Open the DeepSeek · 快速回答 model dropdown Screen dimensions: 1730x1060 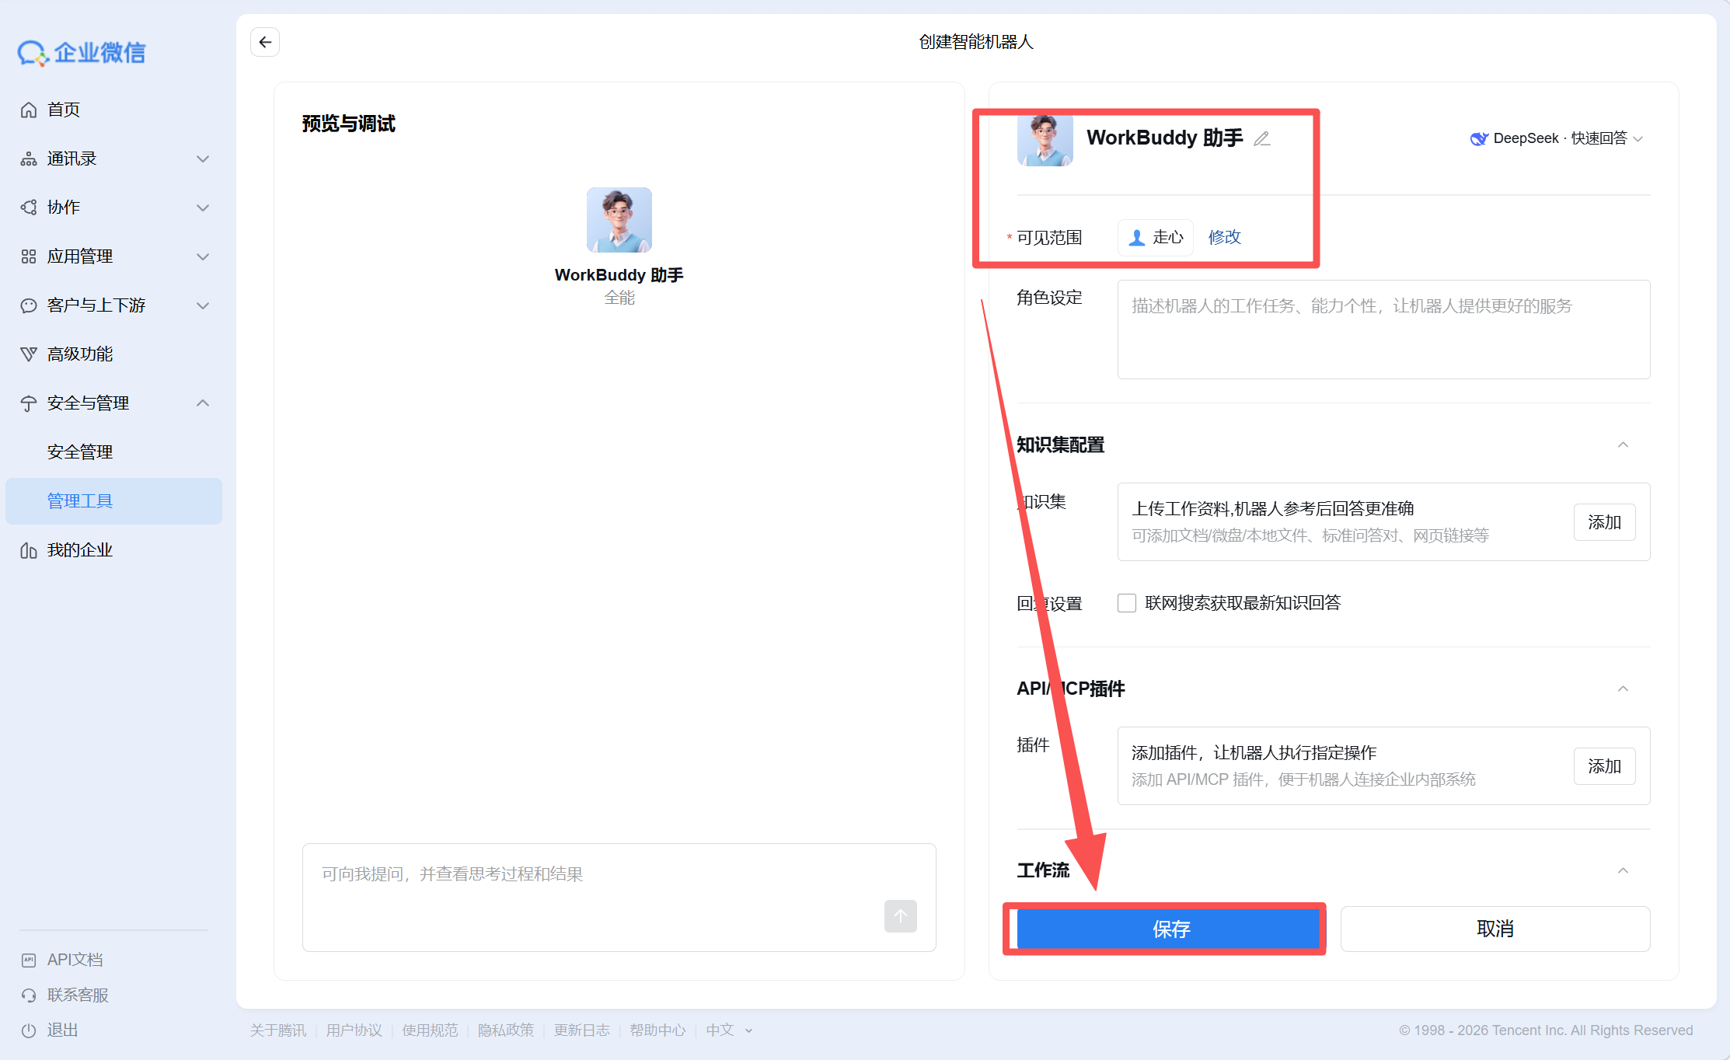coord(1557,138)
